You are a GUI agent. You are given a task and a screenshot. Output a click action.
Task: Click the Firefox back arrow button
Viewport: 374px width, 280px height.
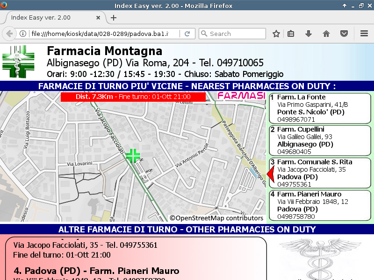[9, 34]
